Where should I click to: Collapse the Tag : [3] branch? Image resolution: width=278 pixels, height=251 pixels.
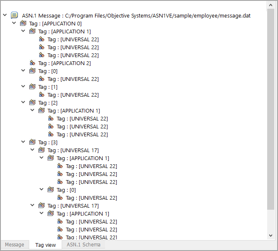point(23,142)
